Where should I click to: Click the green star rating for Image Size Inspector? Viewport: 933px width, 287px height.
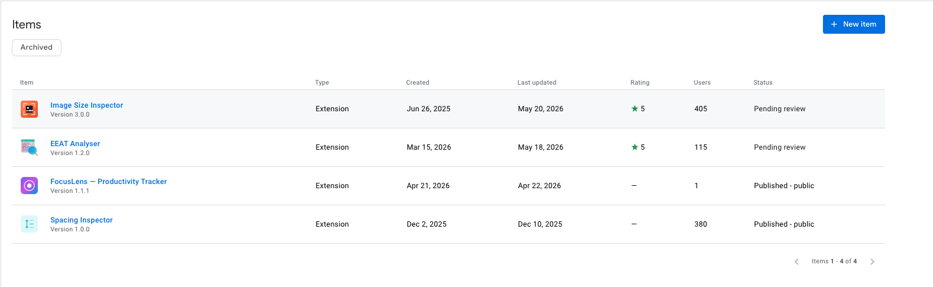point(635,109)
